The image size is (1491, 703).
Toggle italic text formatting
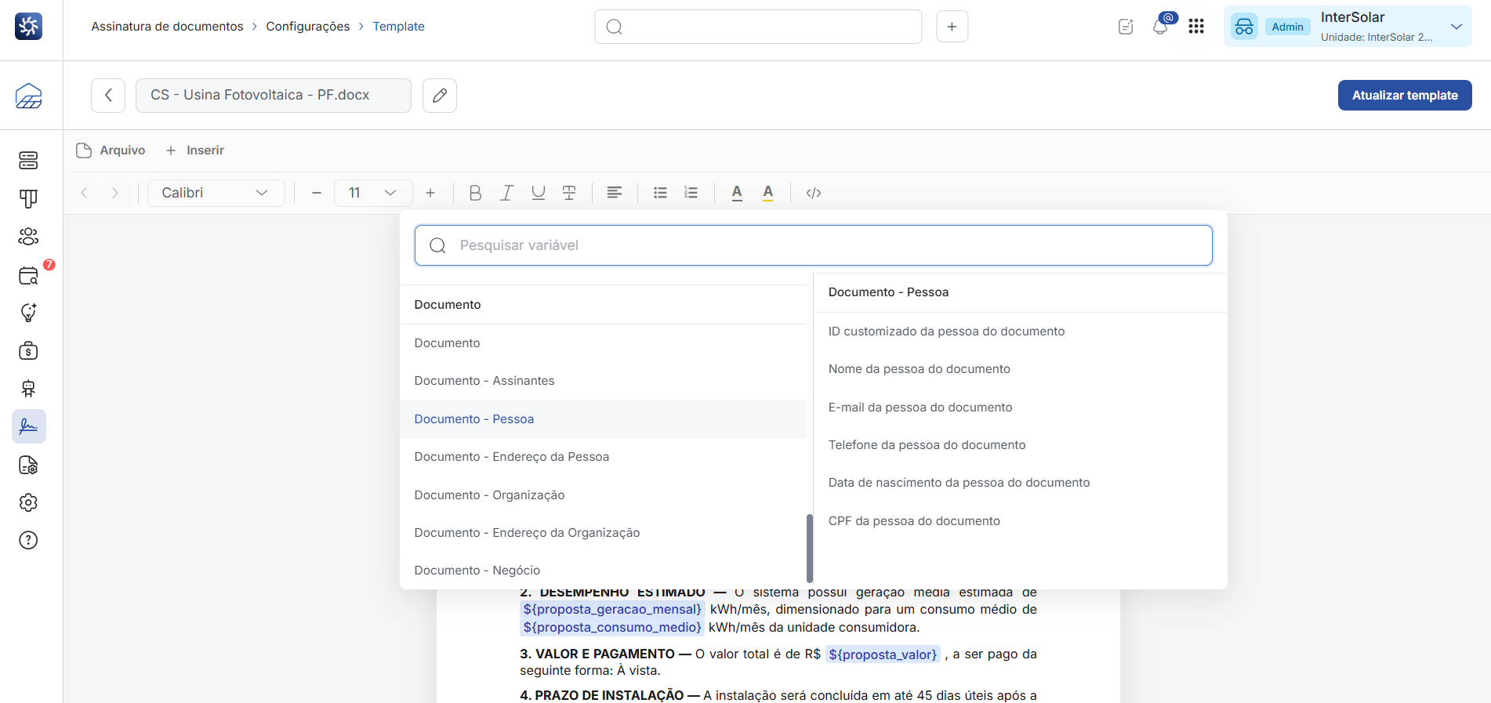tap(507, 193)
